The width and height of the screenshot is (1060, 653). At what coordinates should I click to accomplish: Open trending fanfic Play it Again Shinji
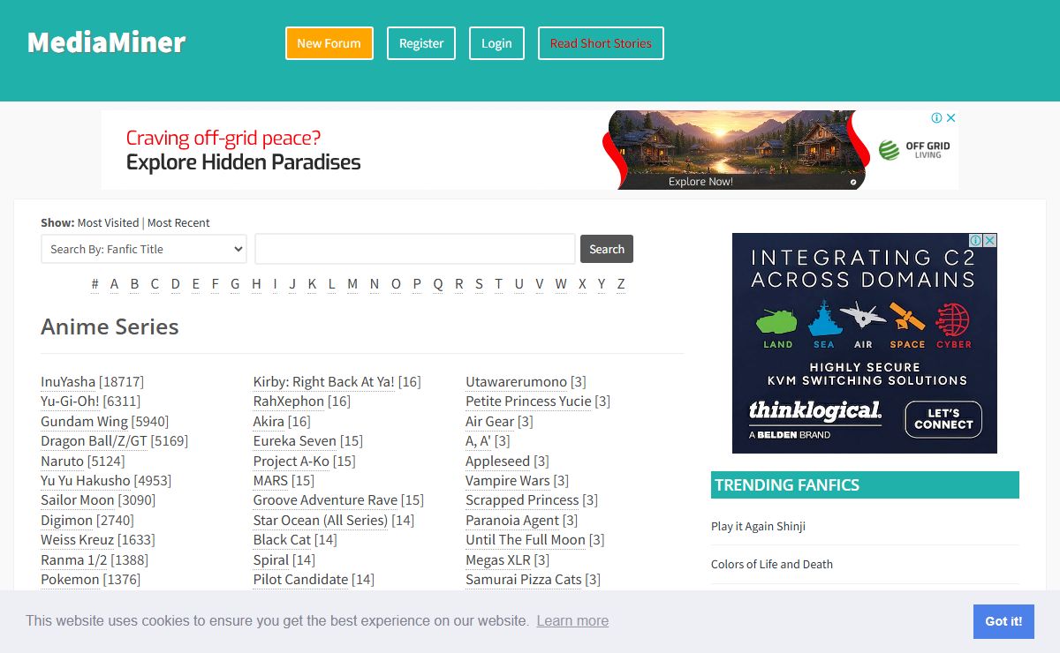[758, 526]
